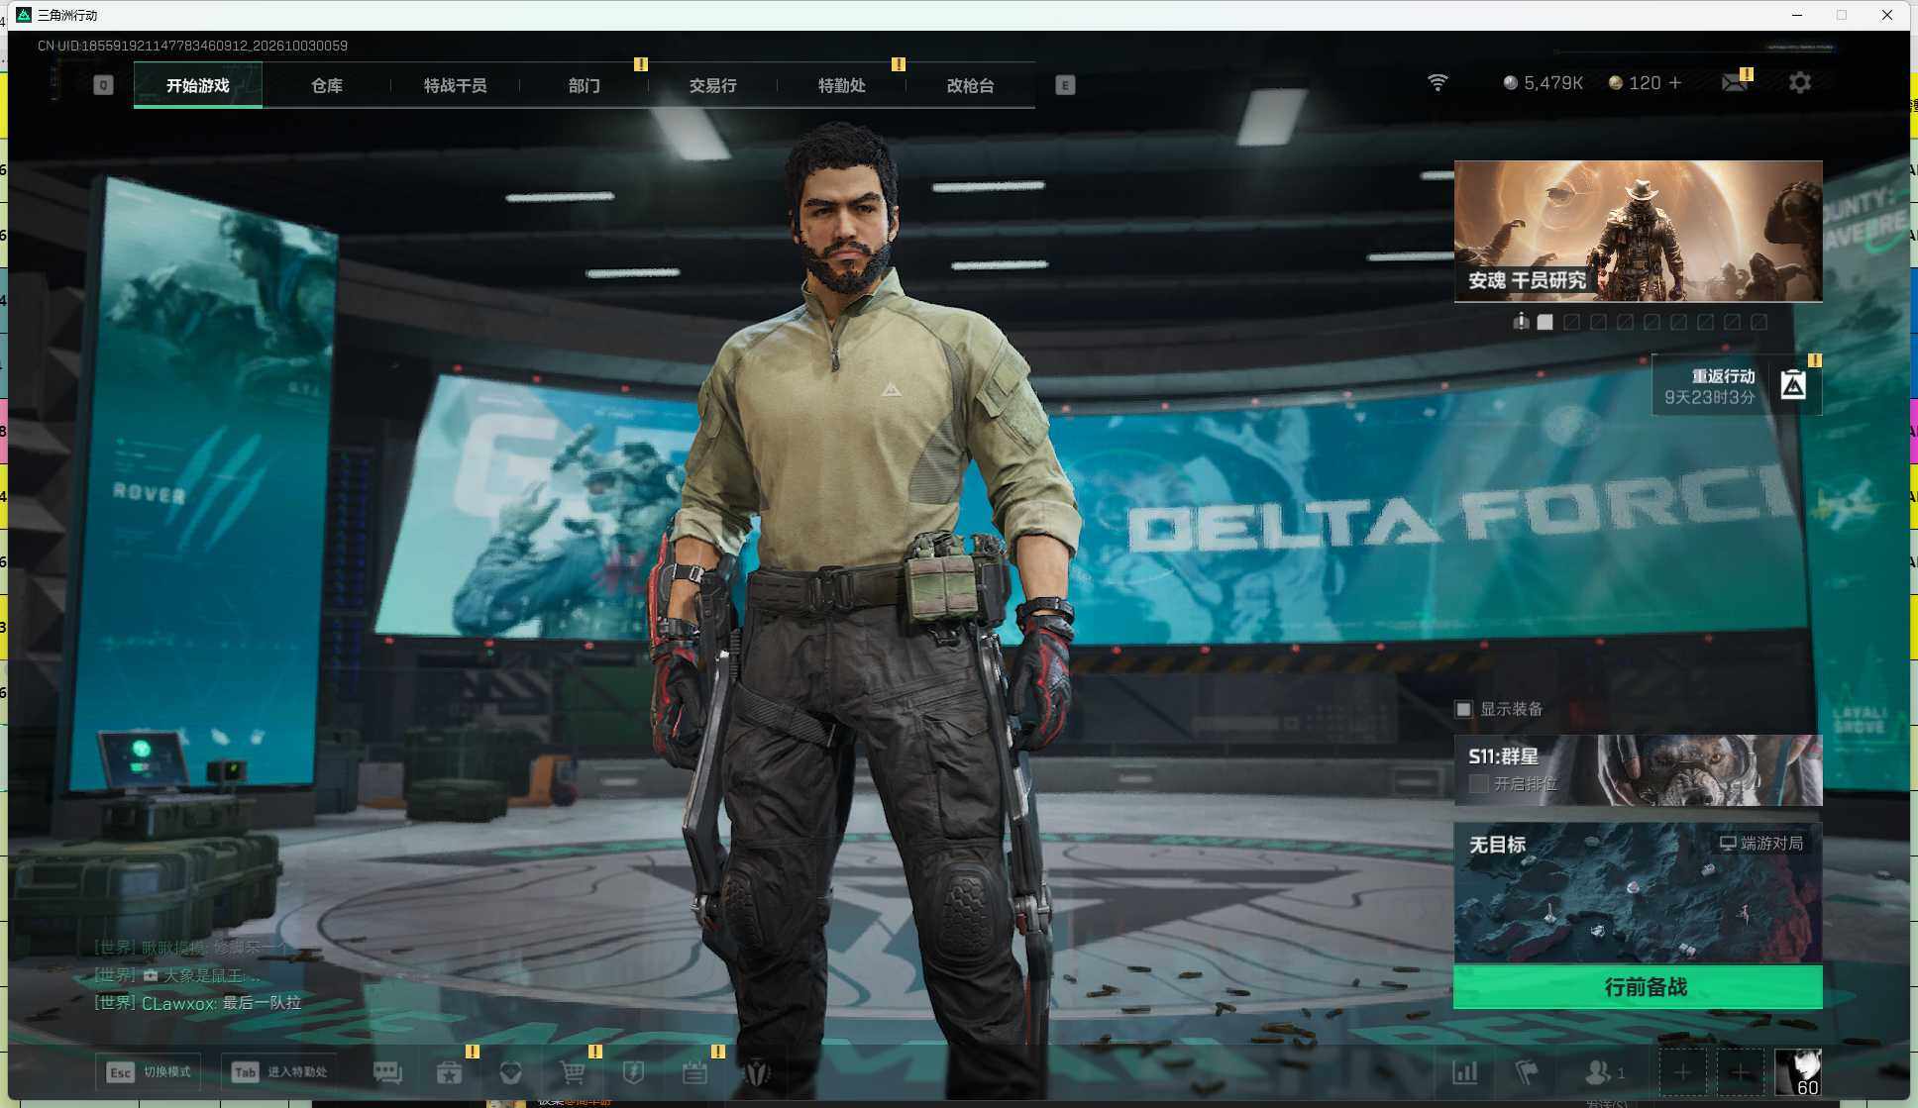1918x1108 pixels.
Task: Click the 5,479K currency balance
Action: (x=1544, y=83)
